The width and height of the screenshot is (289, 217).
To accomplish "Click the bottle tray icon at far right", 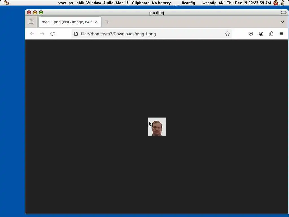I will pyautogui.click(x=283, y=3).
